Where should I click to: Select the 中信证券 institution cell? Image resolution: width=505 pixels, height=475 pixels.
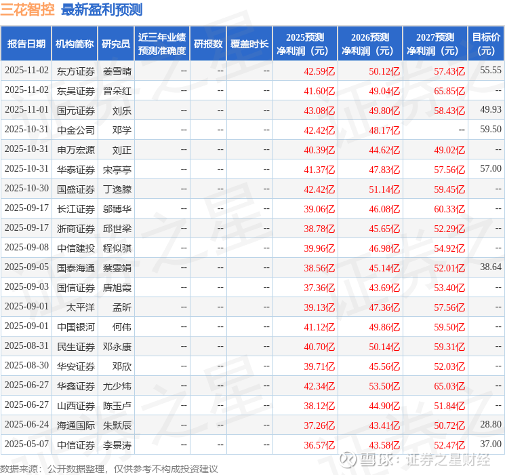coord(76,445)
